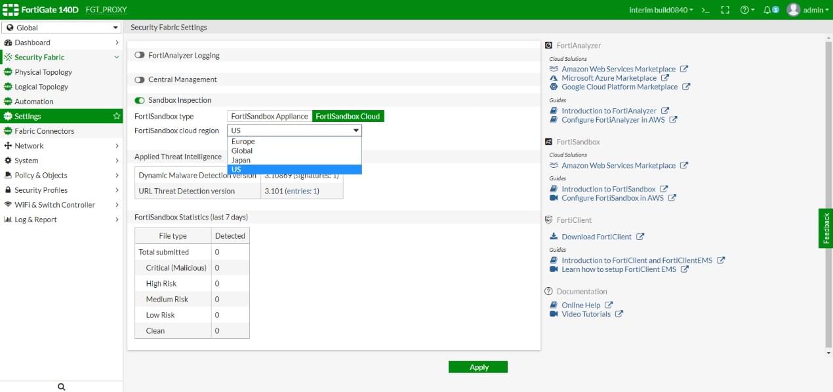This screenshot has height=392, width=833.
Task: Click the FGT_PROXY hostname
Action: (106, 10)
